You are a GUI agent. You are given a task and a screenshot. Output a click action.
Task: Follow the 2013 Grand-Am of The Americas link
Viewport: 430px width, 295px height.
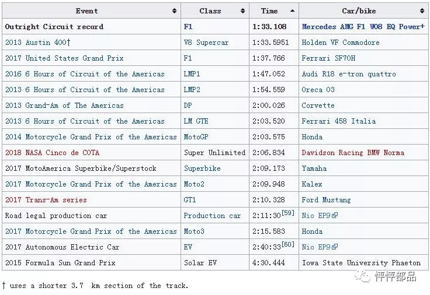point(64,106)
